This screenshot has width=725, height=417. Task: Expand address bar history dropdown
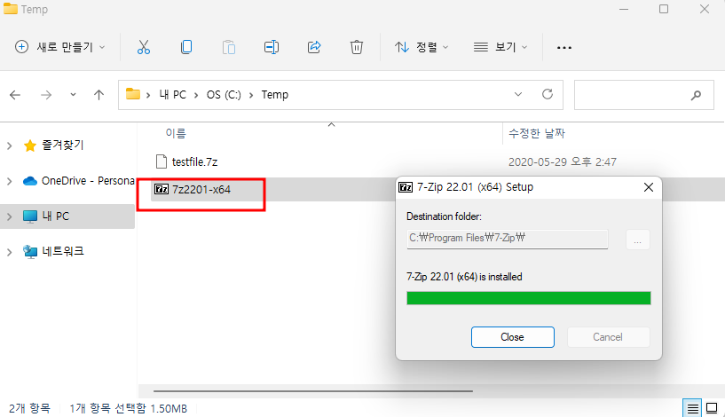(x=518, y=94)
